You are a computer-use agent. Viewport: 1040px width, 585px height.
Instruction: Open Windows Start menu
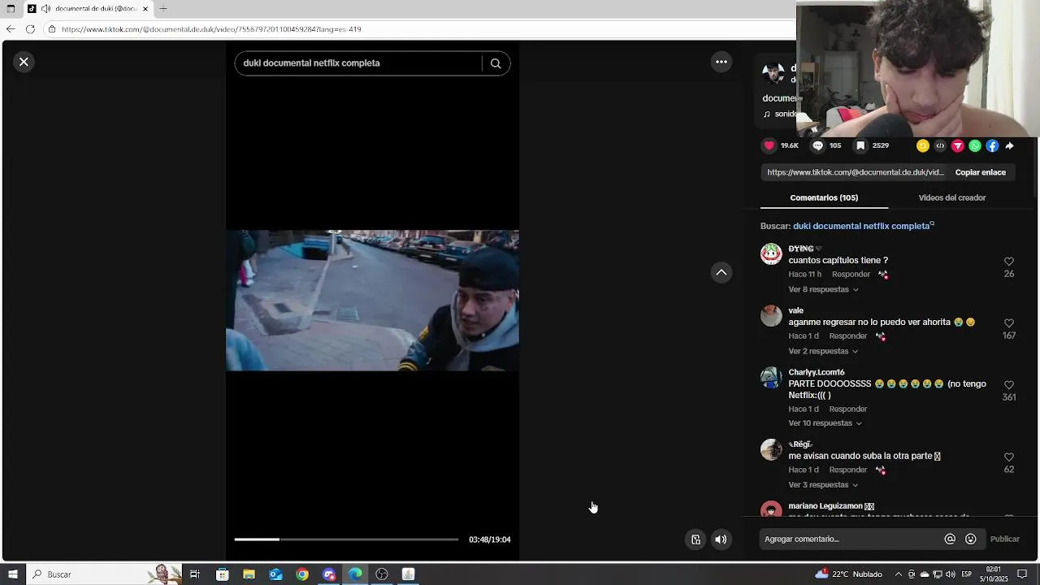pyautogui.click(x=12, y=574)
